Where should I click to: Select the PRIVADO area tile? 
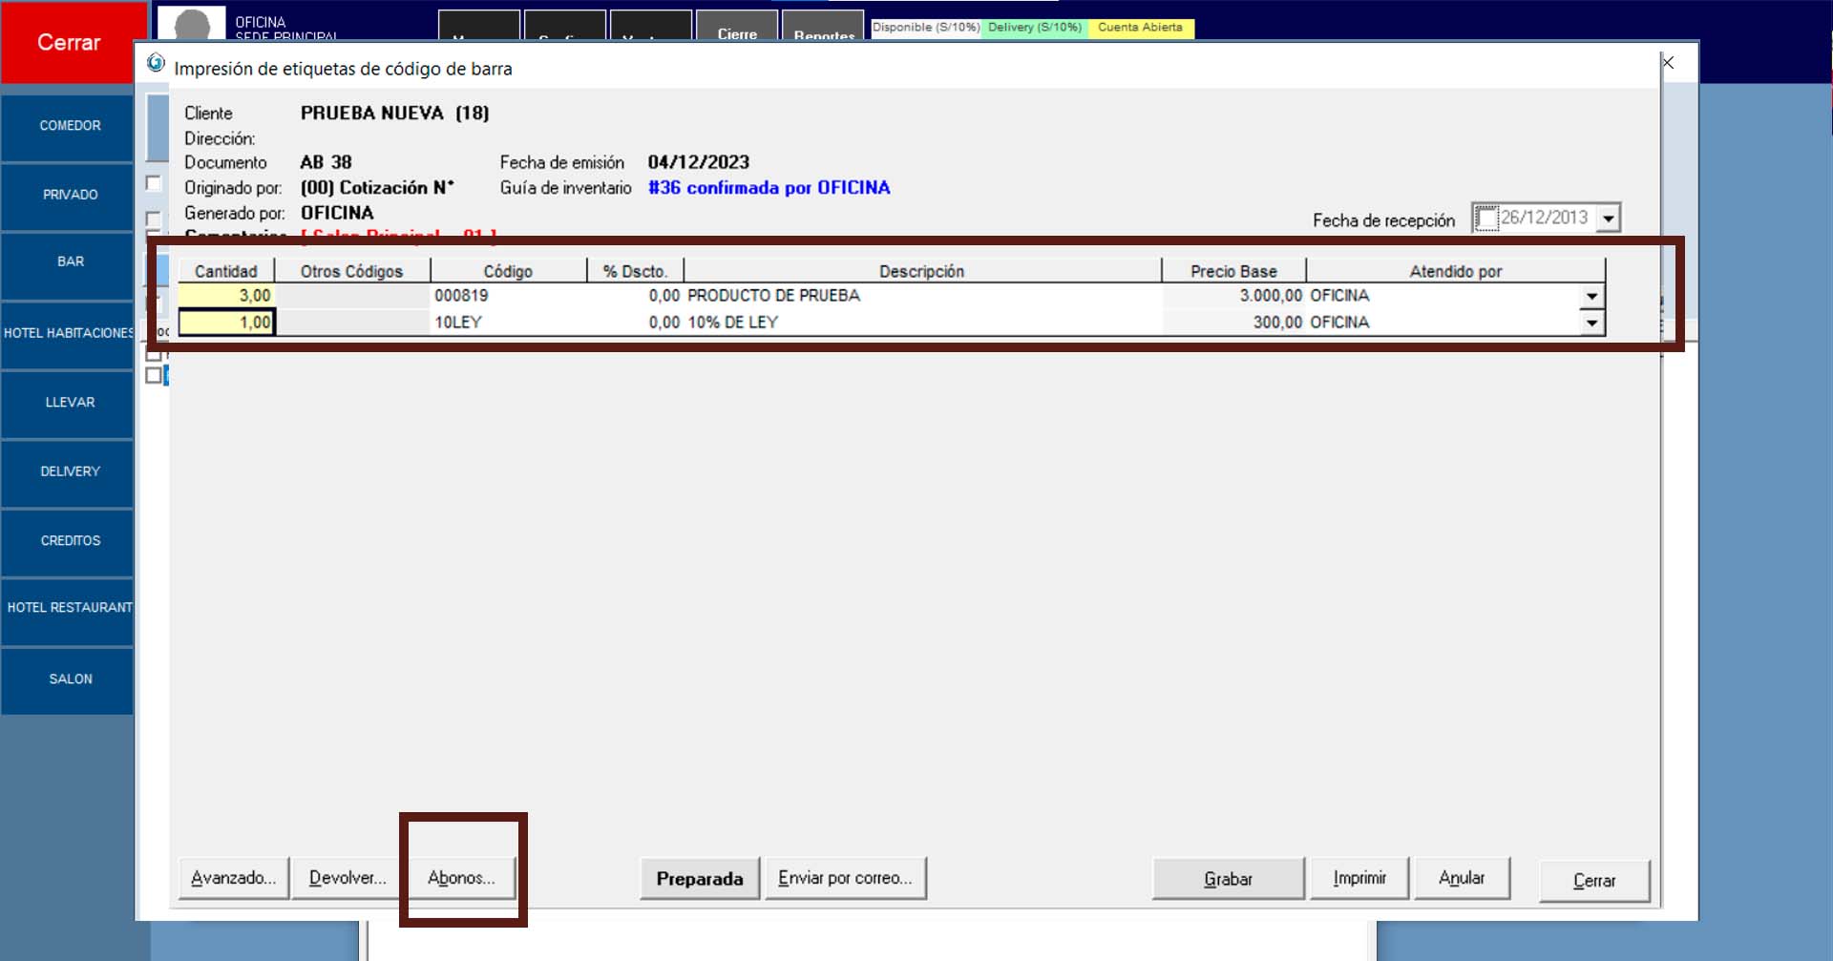click(x=69, y=195)
